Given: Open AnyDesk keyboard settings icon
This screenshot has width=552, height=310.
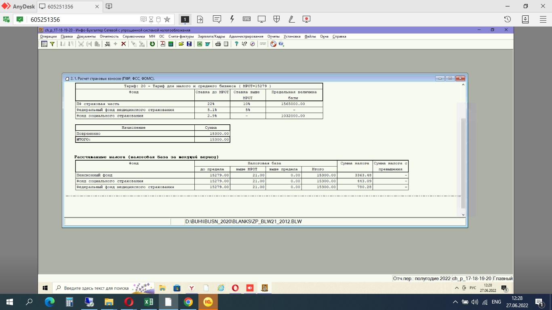Looking at the screenshot, I should tap(247, 19).
